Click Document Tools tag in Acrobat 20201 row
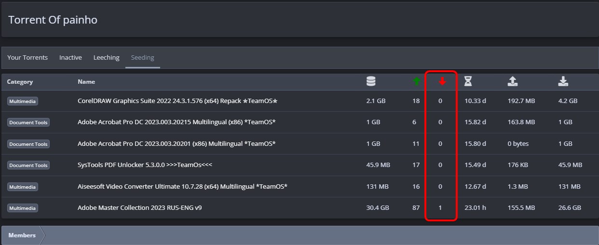Image resolution: width=599 pixels, height=245 pixels. pos(28,144)
